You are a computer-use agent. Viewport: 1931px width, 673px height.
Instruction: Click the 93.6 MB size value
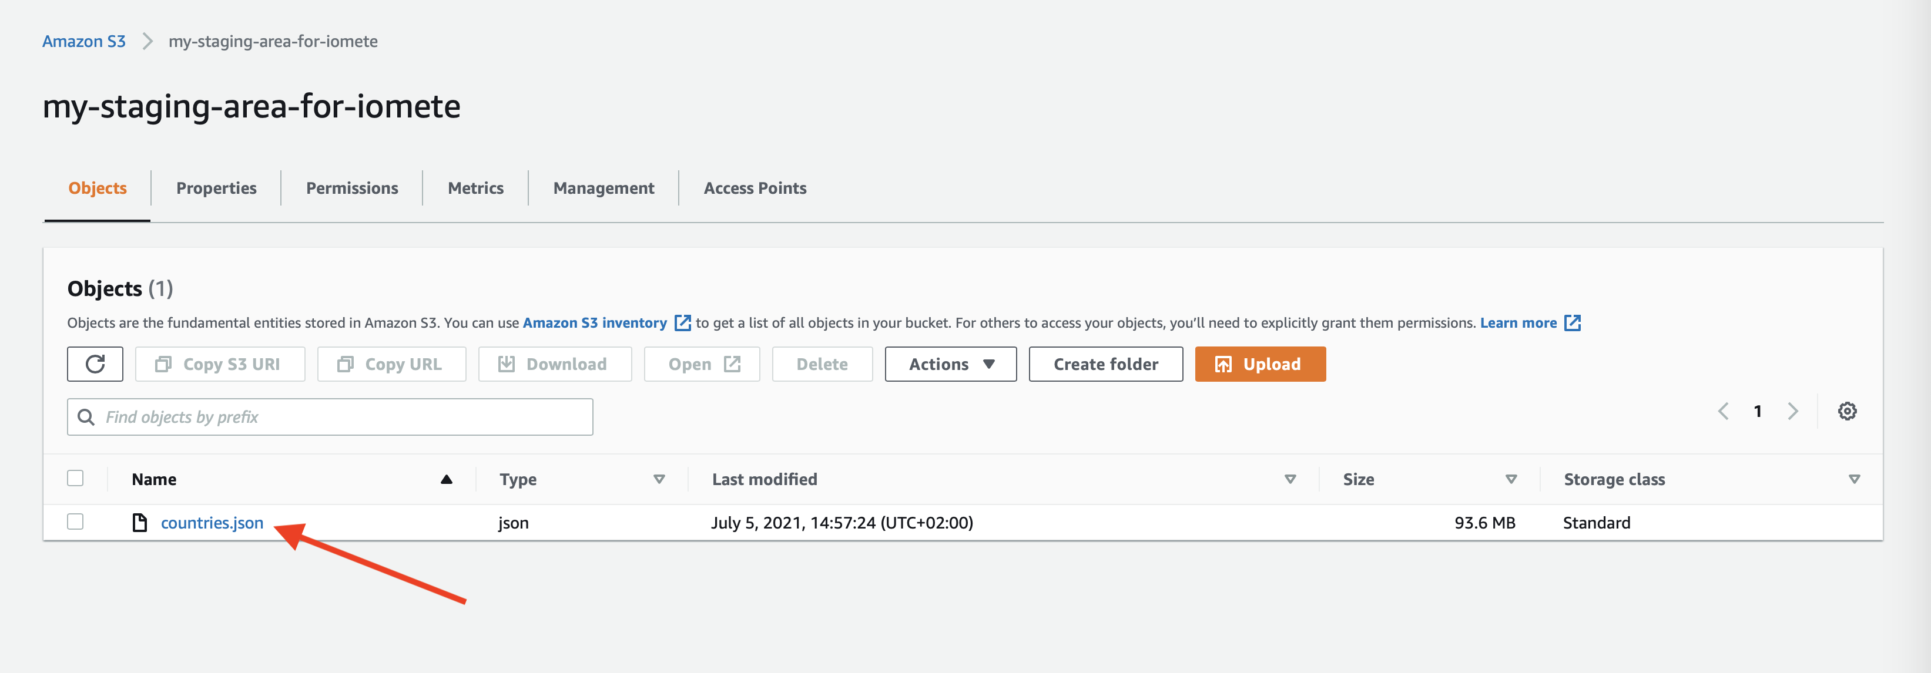[1484, 523]
